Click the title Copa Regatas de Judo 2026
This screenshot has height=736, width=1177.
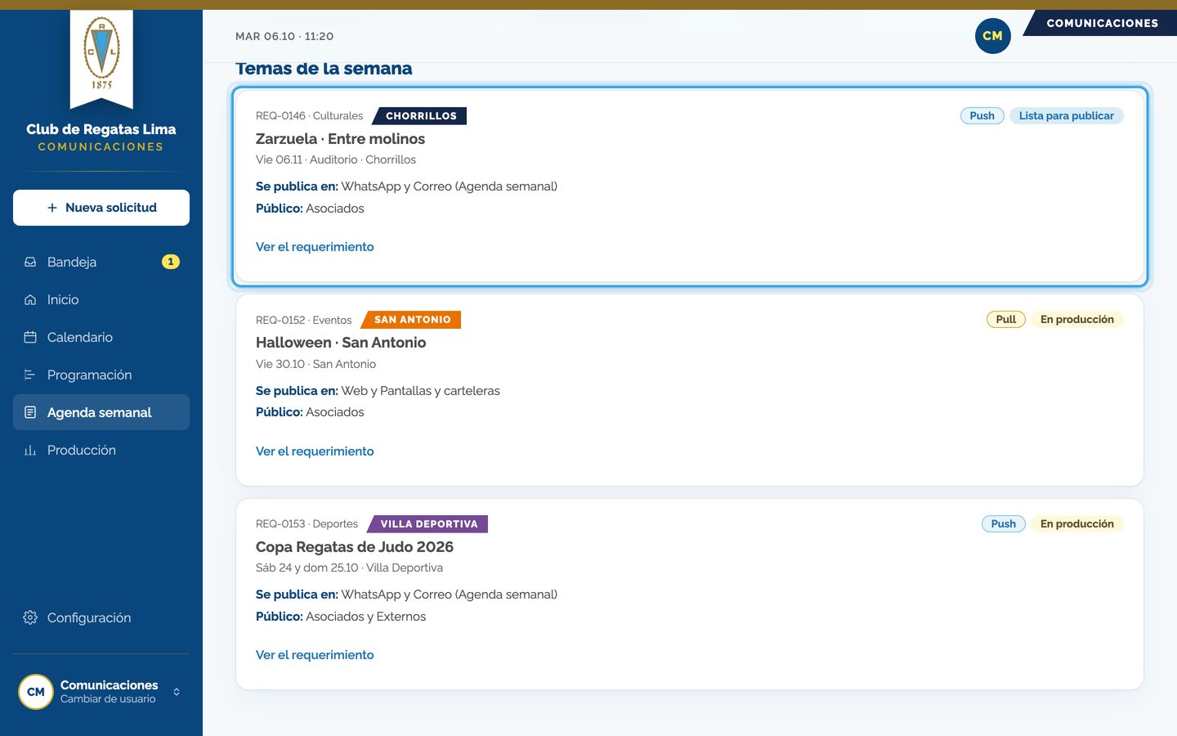tap(355, 547)
